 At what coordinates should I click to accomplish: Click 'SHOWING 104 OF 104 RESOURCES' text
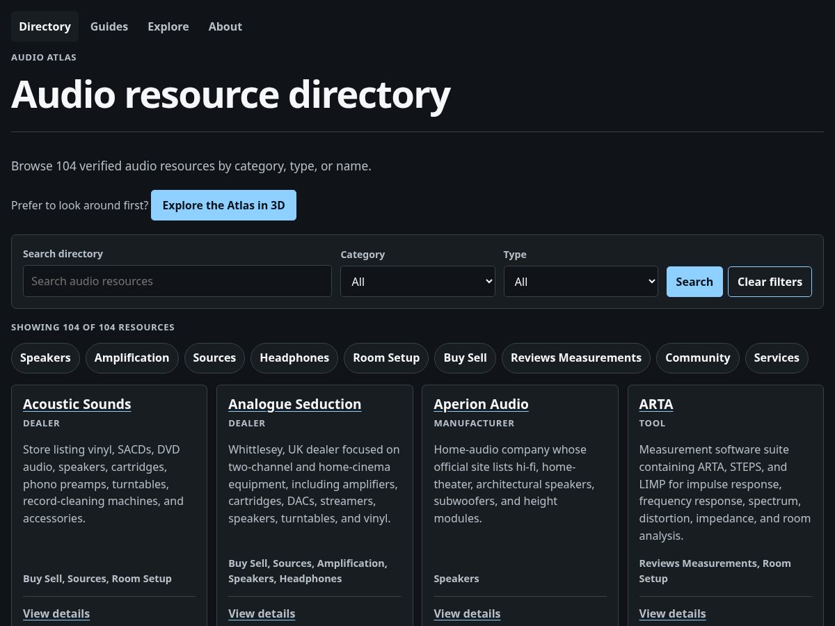coord(93,327)
